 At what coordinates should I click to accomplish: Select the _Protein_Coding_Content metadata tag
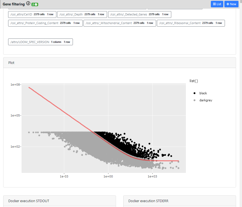click(x=45, y=23)
